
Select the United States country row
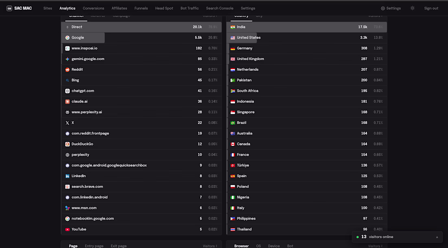pos(307,38)
